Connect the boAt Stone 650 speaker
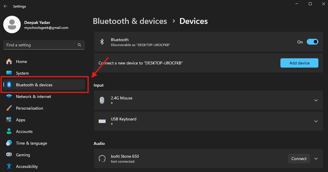328x172 pixels. pos(299,159)
